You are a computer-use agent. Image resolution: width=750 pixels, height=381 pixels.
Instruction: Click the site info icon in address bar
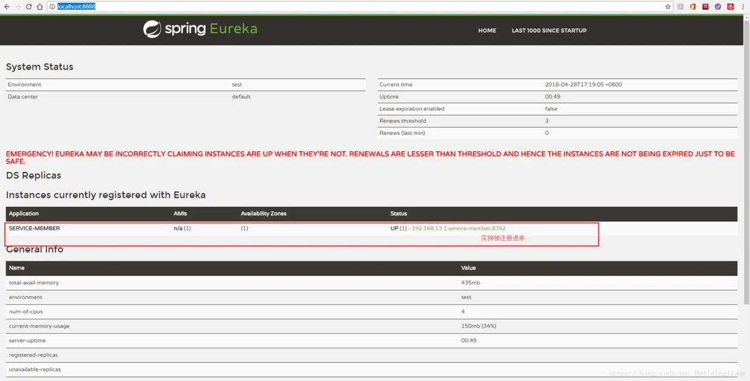53,7
